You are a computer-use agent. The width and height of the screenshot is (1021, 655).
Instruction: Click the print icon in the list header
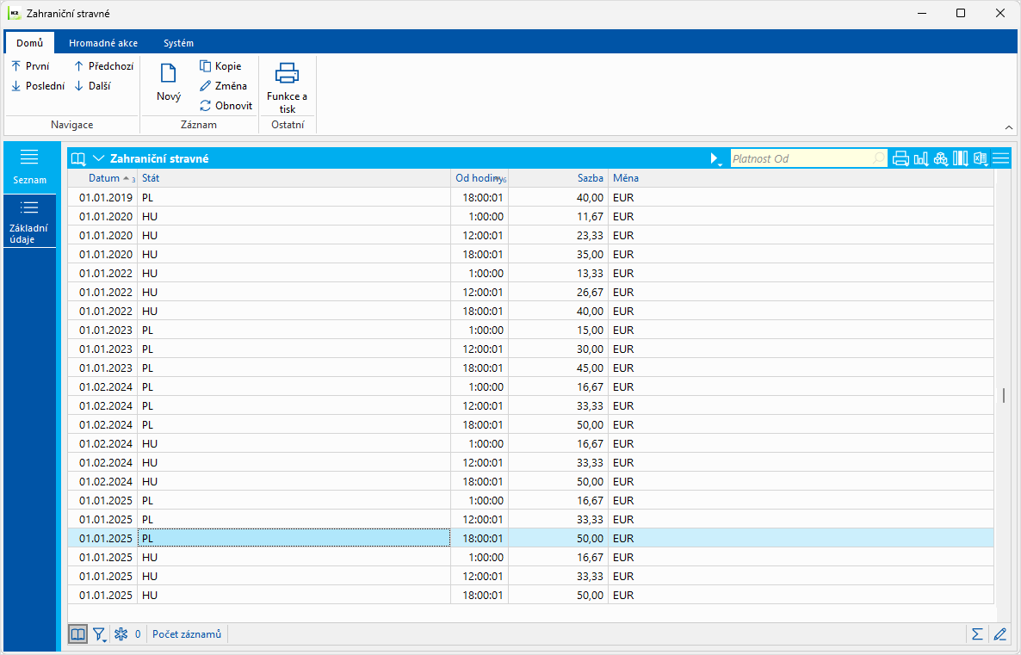pos(900,158)
